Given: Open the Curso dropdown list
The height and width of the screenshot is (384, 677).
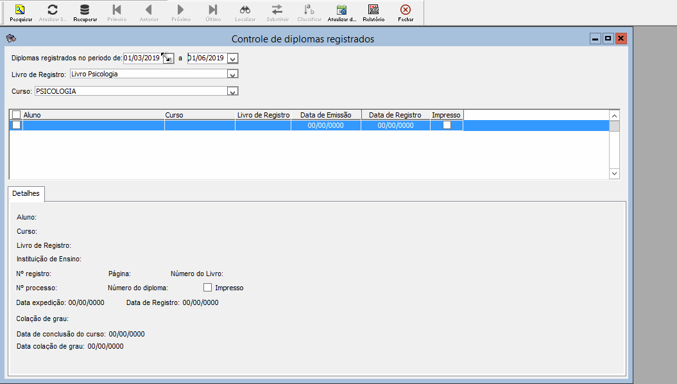Looking at the screenshot, I should tap(233, 92).
